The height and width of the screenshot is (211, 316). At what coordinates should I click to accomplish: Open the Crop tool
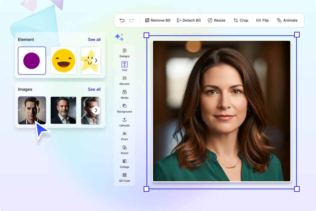click(x=241, y=20)
